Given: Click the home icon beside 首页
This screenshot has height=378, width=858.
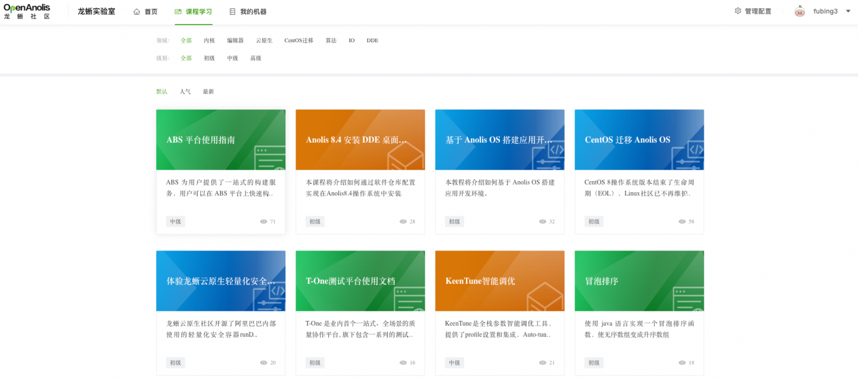Looking at the screenshot, I should [x=137, y=11].
